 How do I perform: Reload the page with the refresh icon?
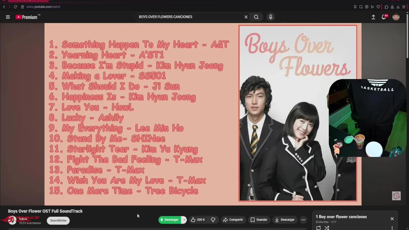15,7
